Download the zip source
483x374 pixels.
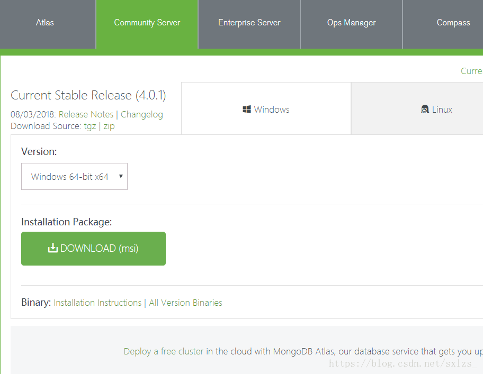(x=109, y=126)
